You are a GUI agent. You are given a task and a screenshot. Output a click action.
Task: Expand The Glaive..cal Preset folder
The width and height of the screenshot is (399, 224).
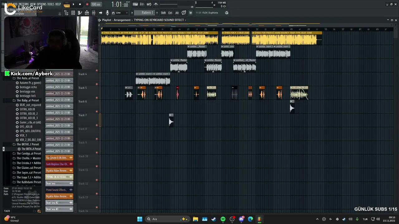26,168
